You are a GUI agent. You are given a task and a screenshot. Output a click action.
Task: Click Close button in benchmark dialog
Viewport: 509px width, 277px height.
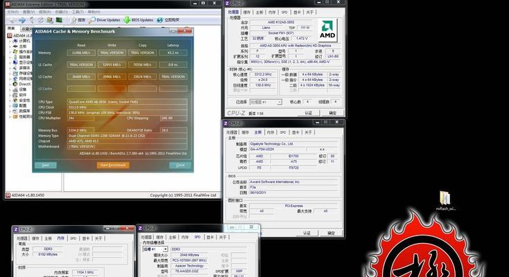pos(180,165)
